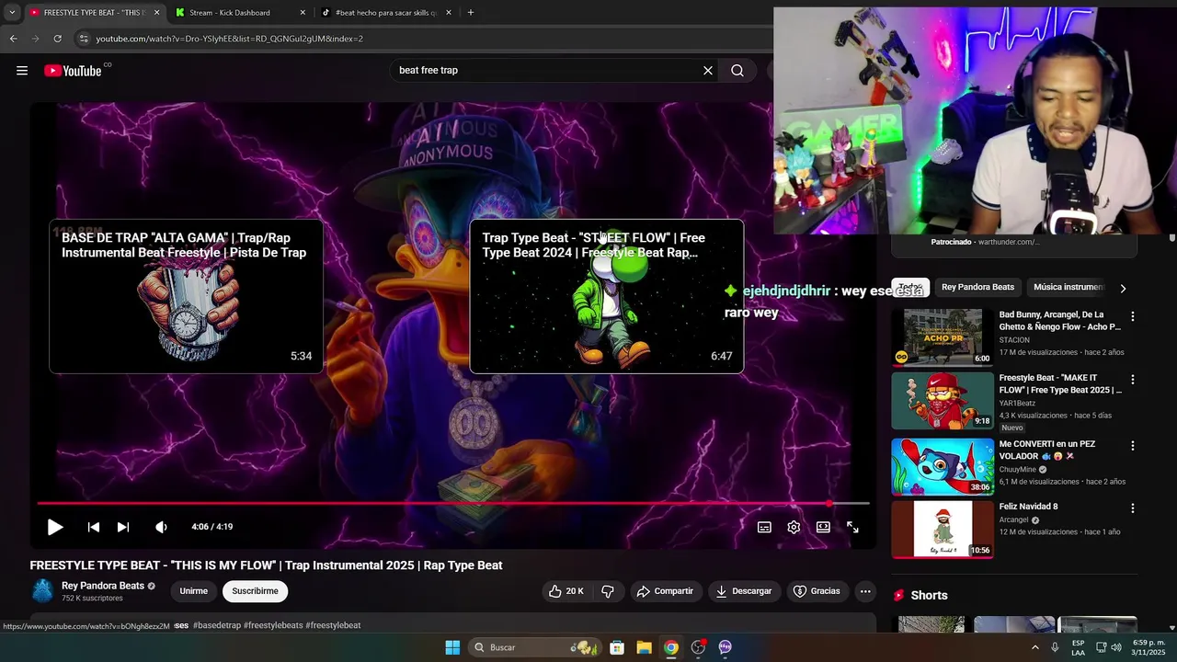1177x662 pixels.
Task: Click the address bar URL
Action: click(x=230, y=39)
